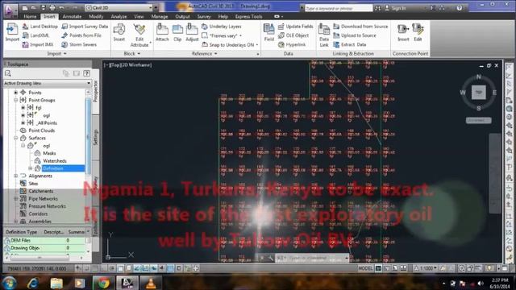Image resolution: width=516 pixels, height=290 pixels.
Task: Click the Import button in ribbon
Action: [x=12, y=32]
